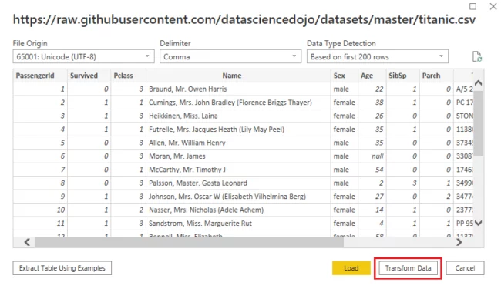Select the Survived column header
The width and height of the screenshot is (501, 286).
point(89,76)
